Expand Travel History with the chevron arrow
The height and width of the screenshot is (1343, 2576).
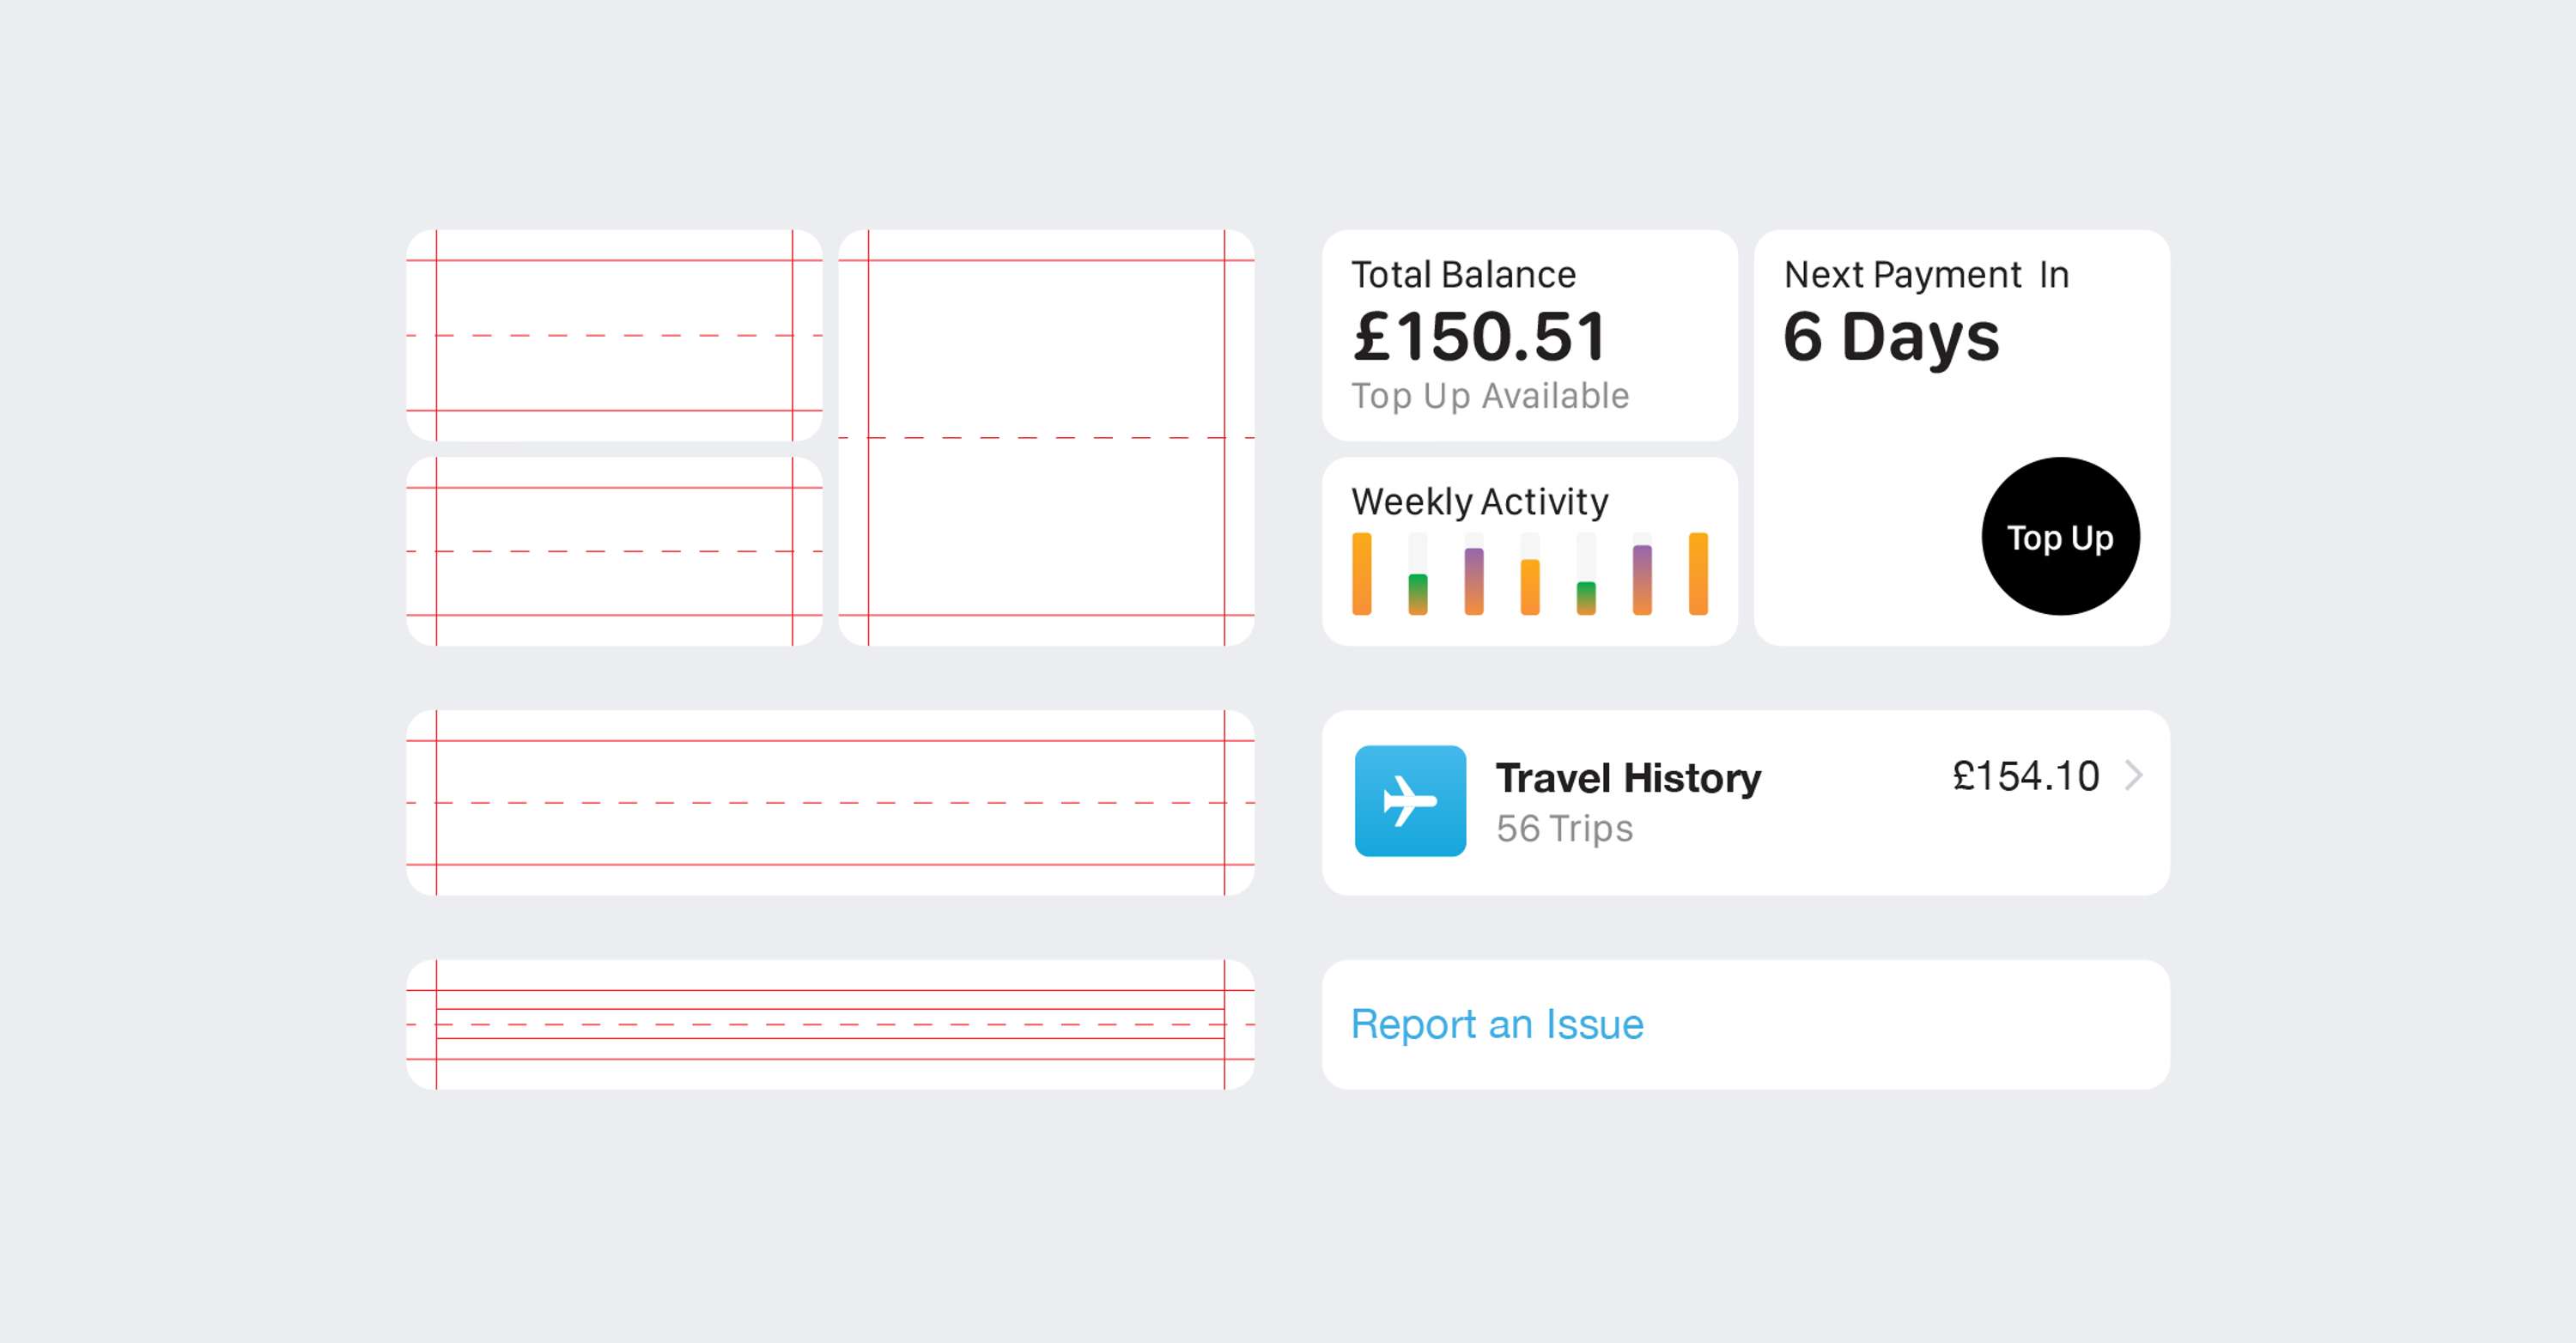[x=2133, y=775]
